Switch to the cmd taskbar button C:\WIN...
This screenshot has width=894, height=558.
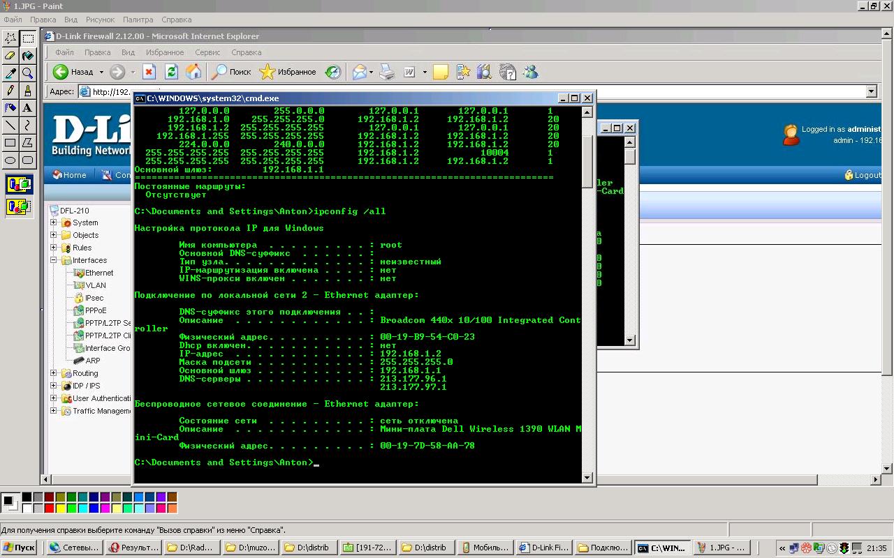(x=662, y=548)
